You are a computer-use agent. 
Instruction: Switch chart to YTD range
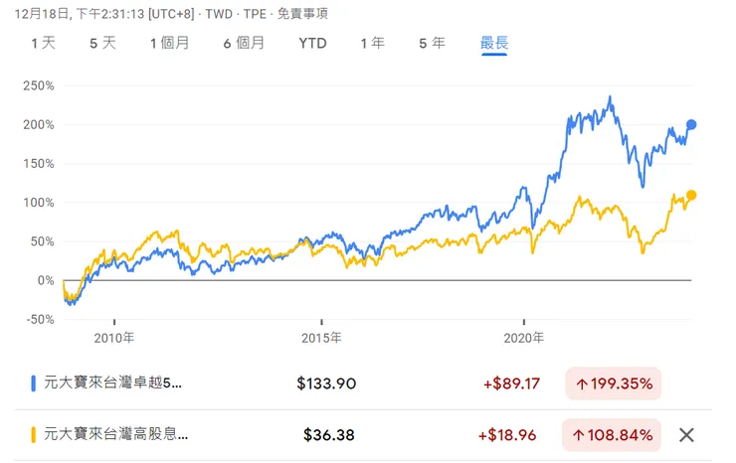(312, 43)
